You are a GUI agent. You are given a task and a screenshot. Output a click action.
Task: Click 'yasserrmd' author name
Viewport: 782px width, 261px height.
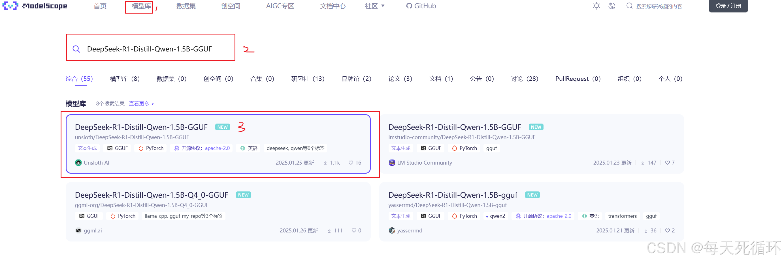[410, 230]
